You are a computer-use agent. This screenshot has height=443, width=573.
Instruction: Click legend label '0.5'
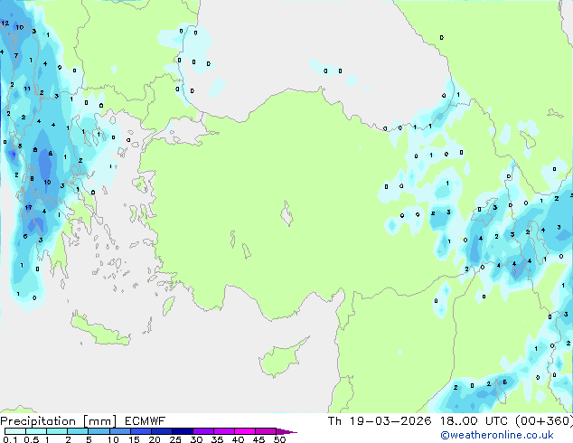click(31, 439)
